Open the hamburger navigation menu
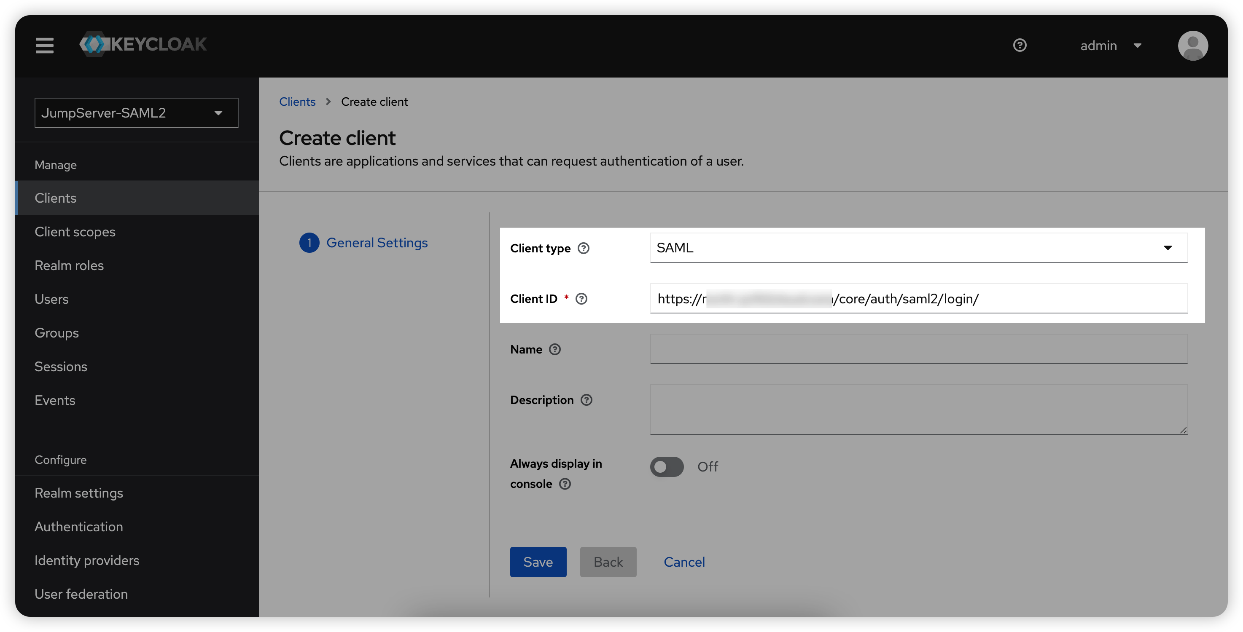1243x632 pixels. (x=44, y=46)
